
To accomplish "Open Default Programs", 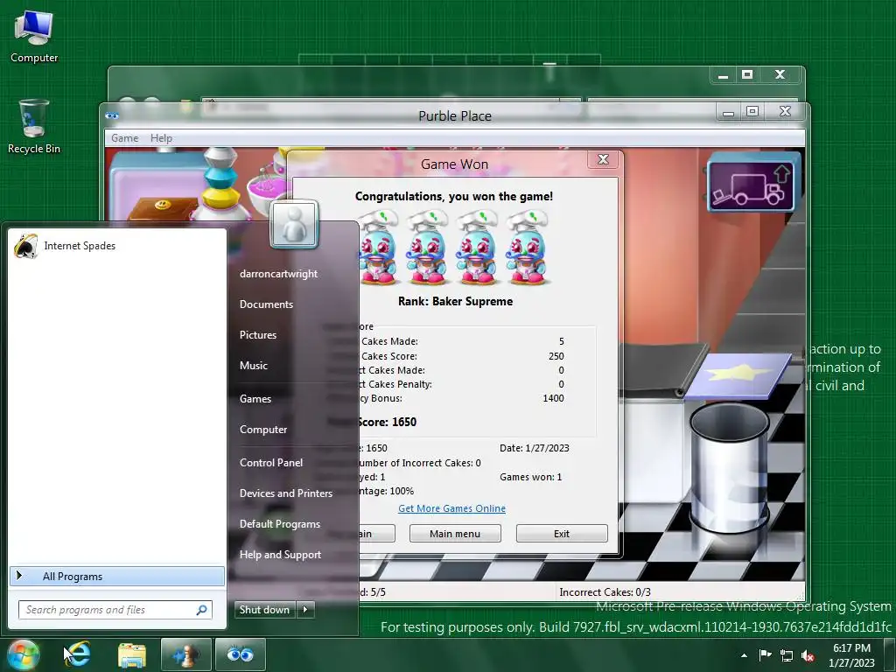I will coord(280,524).
